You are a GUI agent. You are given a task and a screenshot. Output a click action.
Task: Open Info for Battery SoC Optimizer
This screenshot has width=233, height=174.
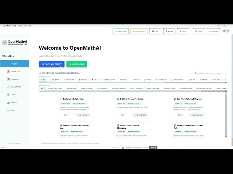coord(67,115)
